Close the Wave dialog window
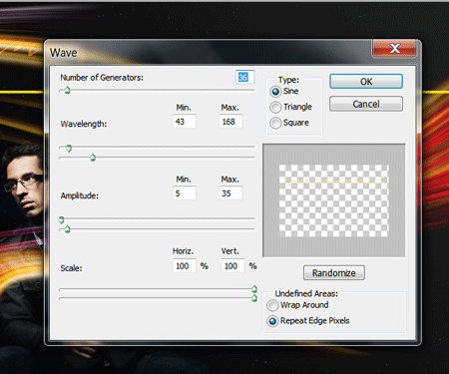 (394, 48)
